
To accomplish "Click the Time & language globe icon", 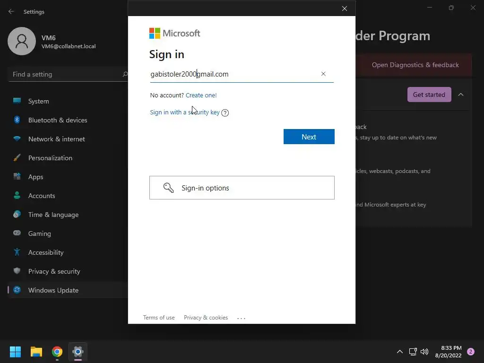I will click(17, 214).
